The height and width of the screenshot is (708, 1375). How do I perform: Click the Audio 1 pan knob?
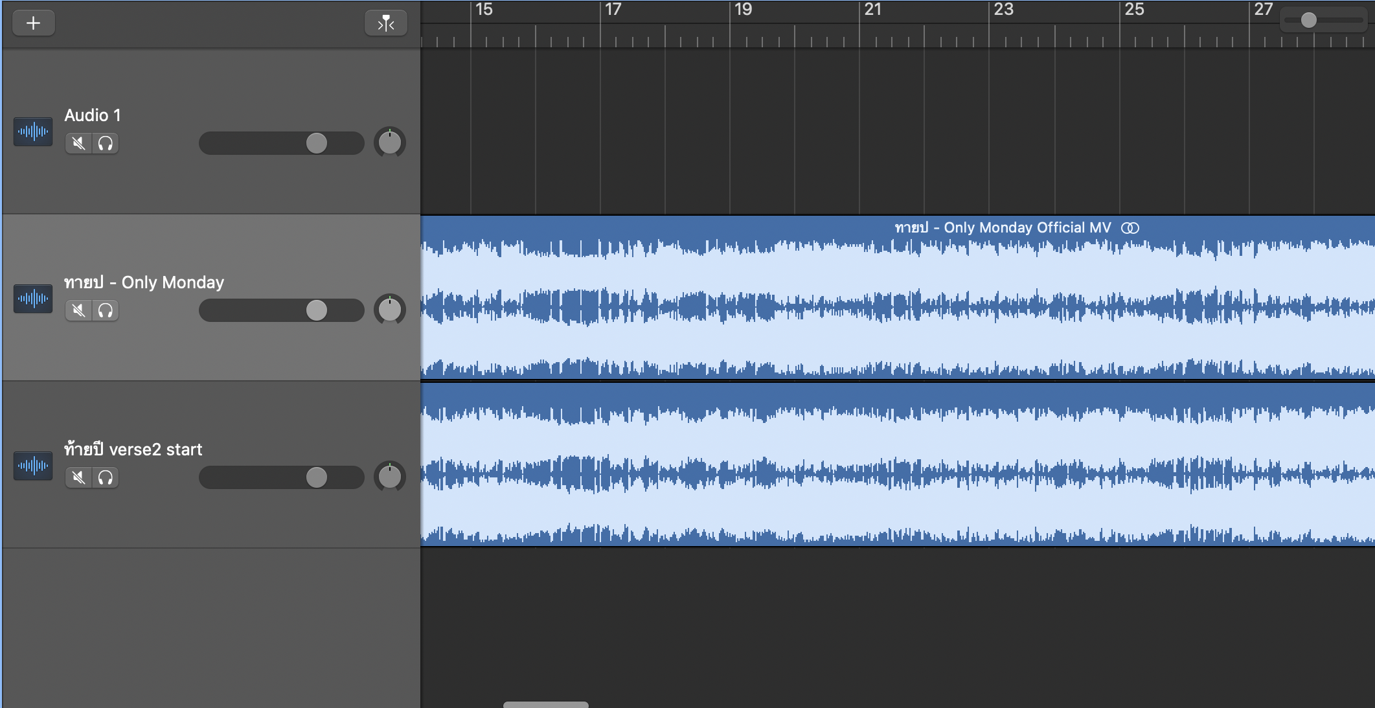click(390, 143)
